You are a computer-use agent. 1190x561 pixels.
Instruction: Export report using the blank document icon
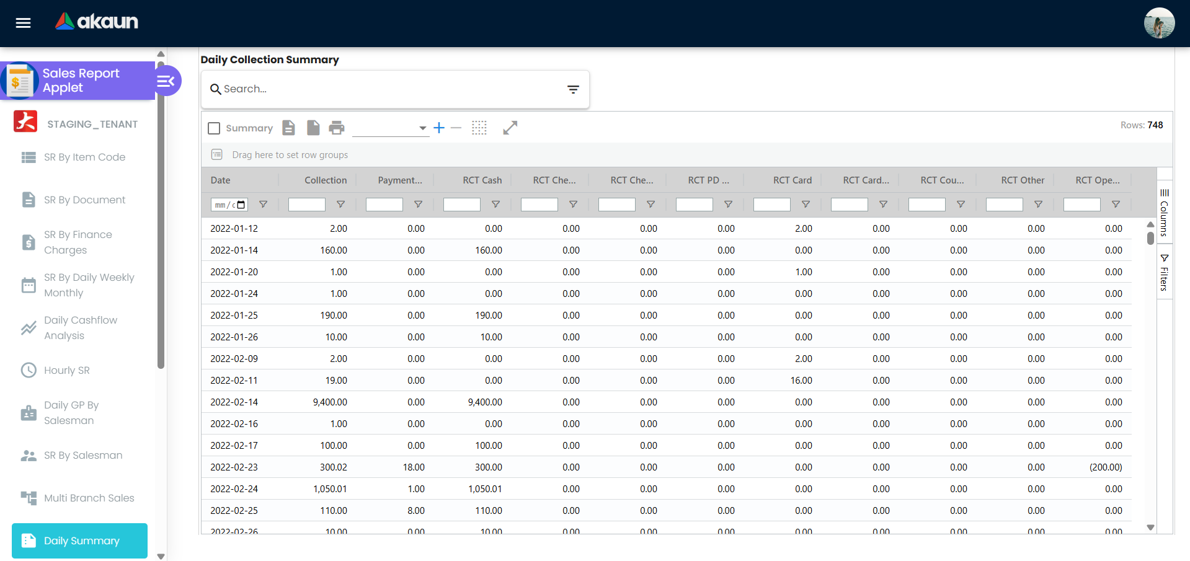pos(313,128)
